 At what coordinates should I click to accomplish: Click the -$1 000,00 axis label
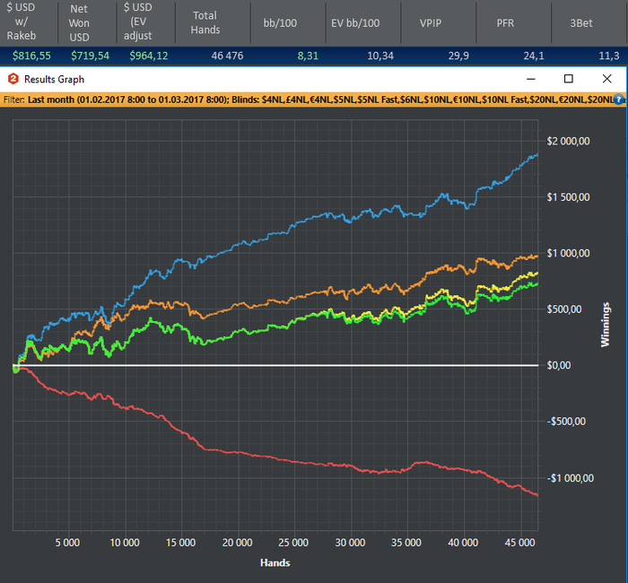[571, 478]
